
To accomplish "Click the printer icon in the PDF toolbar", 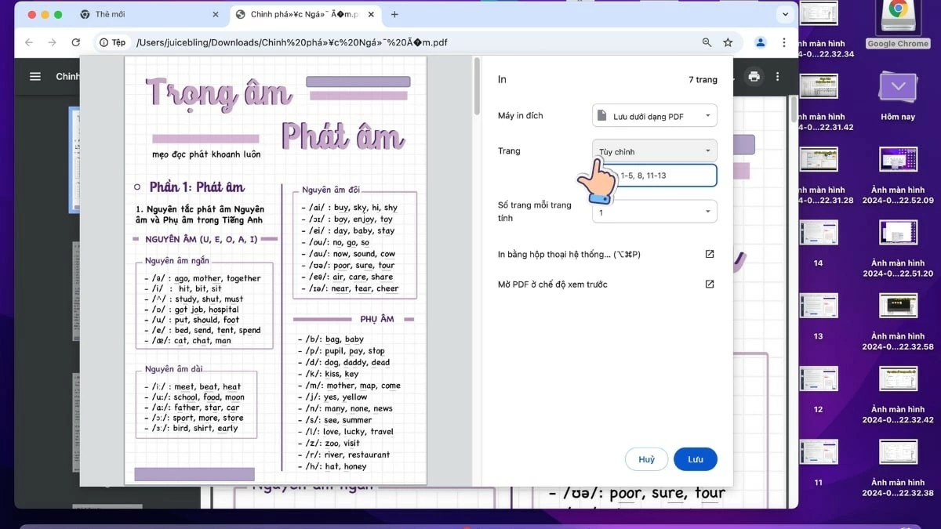I will pyautogui.click(x=754, y=76).
